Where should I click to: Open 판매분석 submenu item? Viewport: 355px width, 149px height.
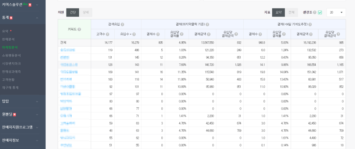tap(8, 39)
